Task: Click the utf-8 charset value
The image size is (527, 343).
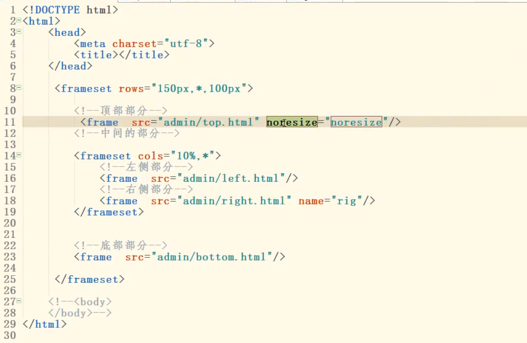Action: [186, 43]
